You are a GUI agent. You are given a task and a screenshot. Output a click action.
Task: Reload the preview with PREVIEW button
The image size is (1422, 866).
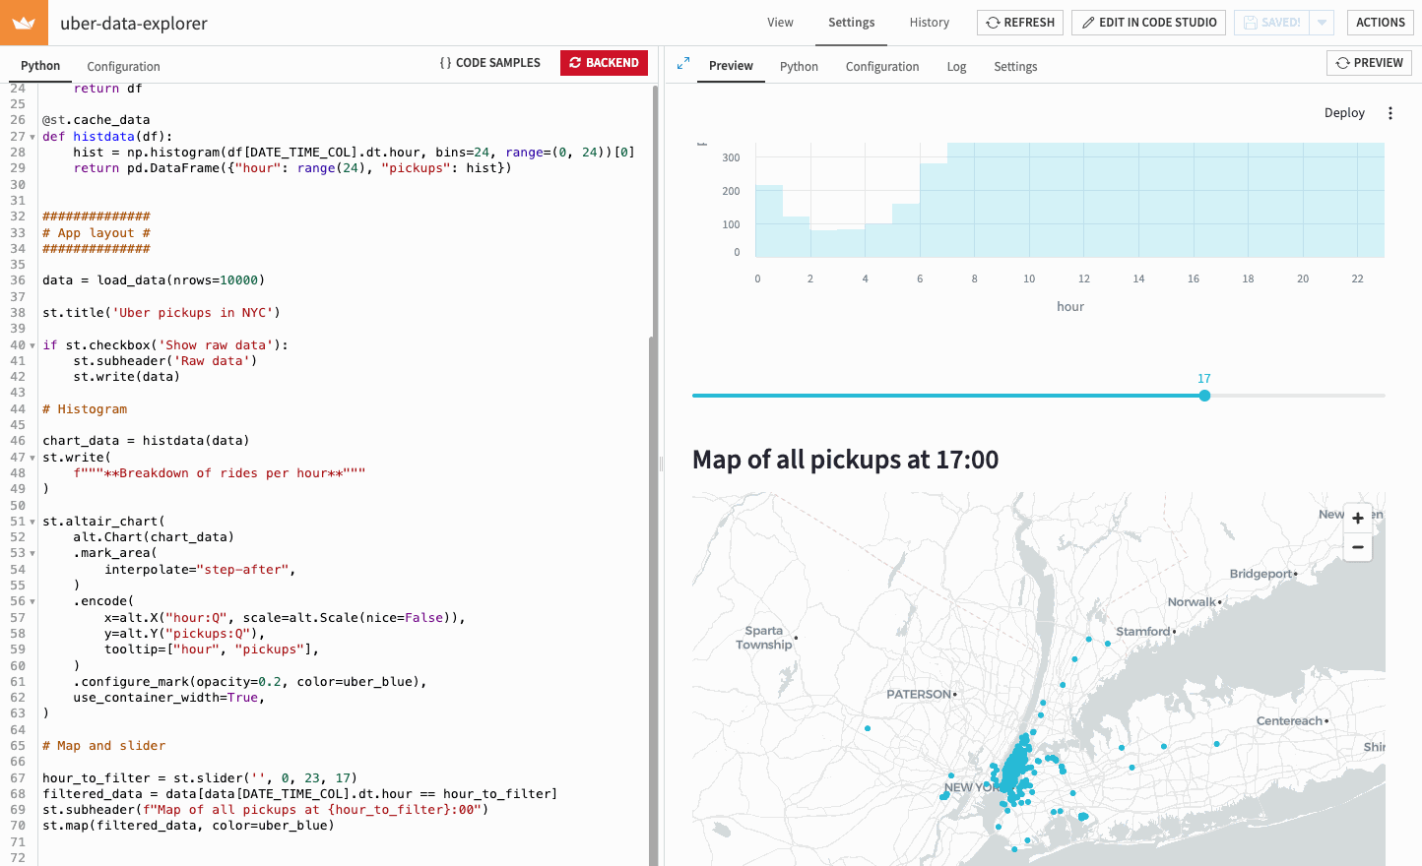(1369, 63)
